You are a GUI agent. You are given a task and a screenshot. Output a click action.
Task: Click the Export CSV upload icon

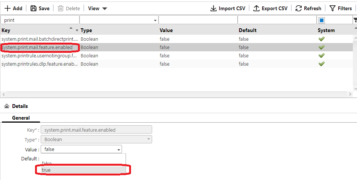pyautogui.click(x=256, y=8)
